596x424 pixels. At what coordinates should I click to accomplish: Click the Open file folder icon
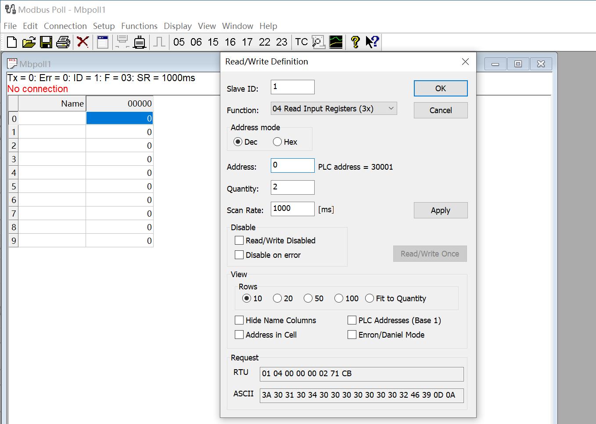[x=29, y=42]
